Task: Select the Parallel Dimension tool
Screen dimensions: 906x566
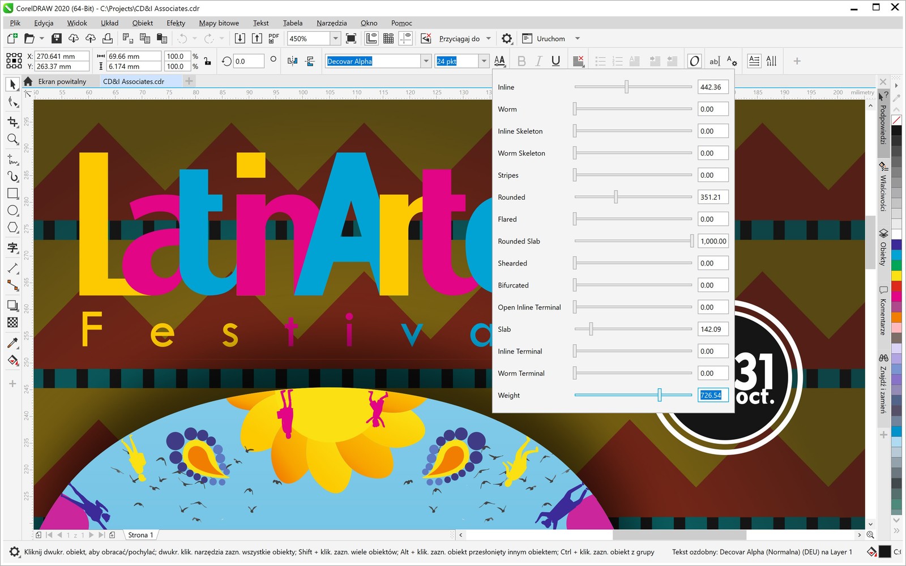Action: [12, 268]
